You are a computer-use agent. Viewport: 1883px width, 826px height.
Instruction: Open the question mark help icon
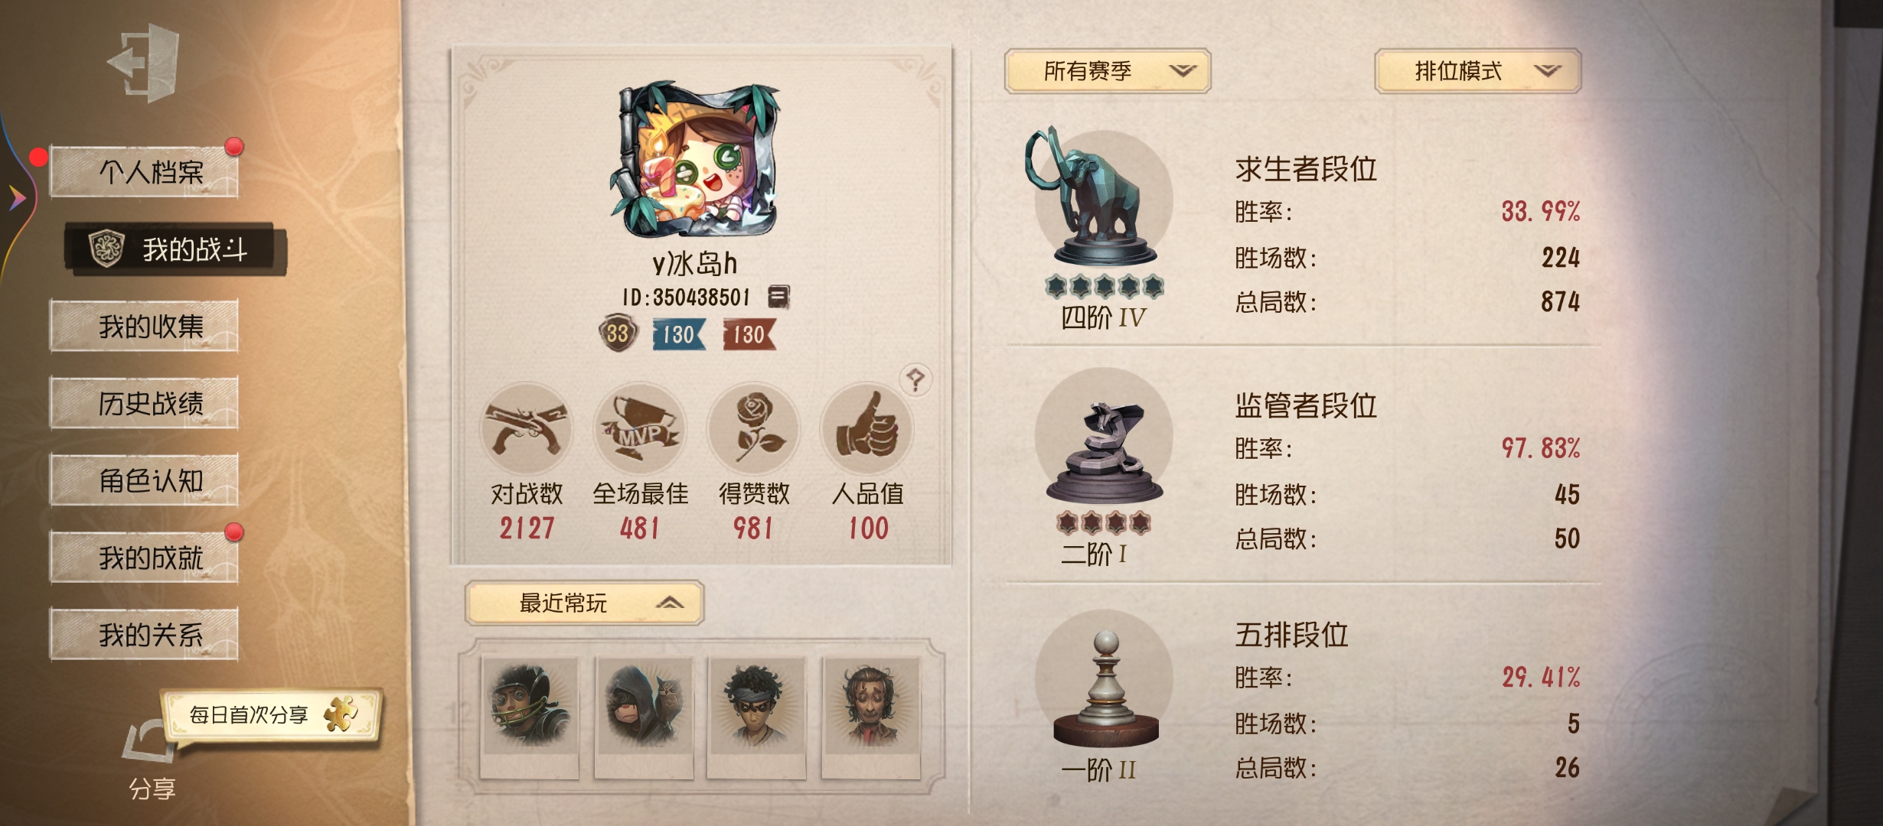(x=915, y=379)
